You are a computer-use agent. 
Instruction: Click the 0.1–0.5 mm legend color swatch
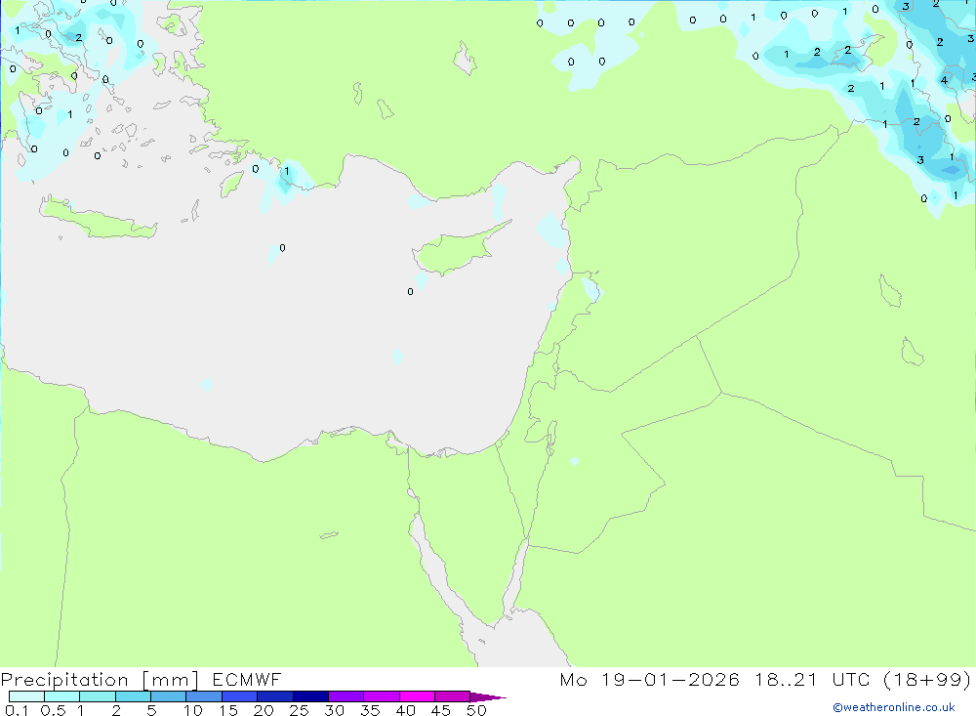tap(26, 696)
